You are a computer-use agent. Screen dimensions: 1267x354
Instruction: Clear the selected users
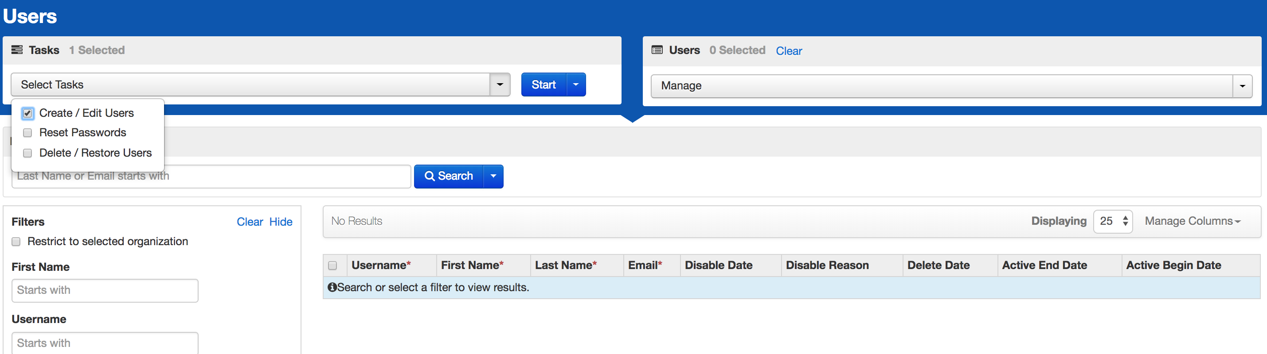[788, 51]
